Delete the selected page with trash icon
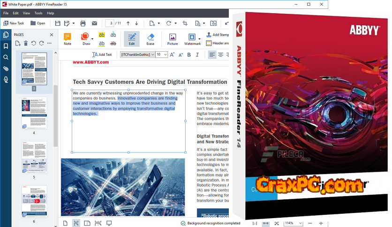This screenshot has height=227, width=392. (x=26, y=43)
